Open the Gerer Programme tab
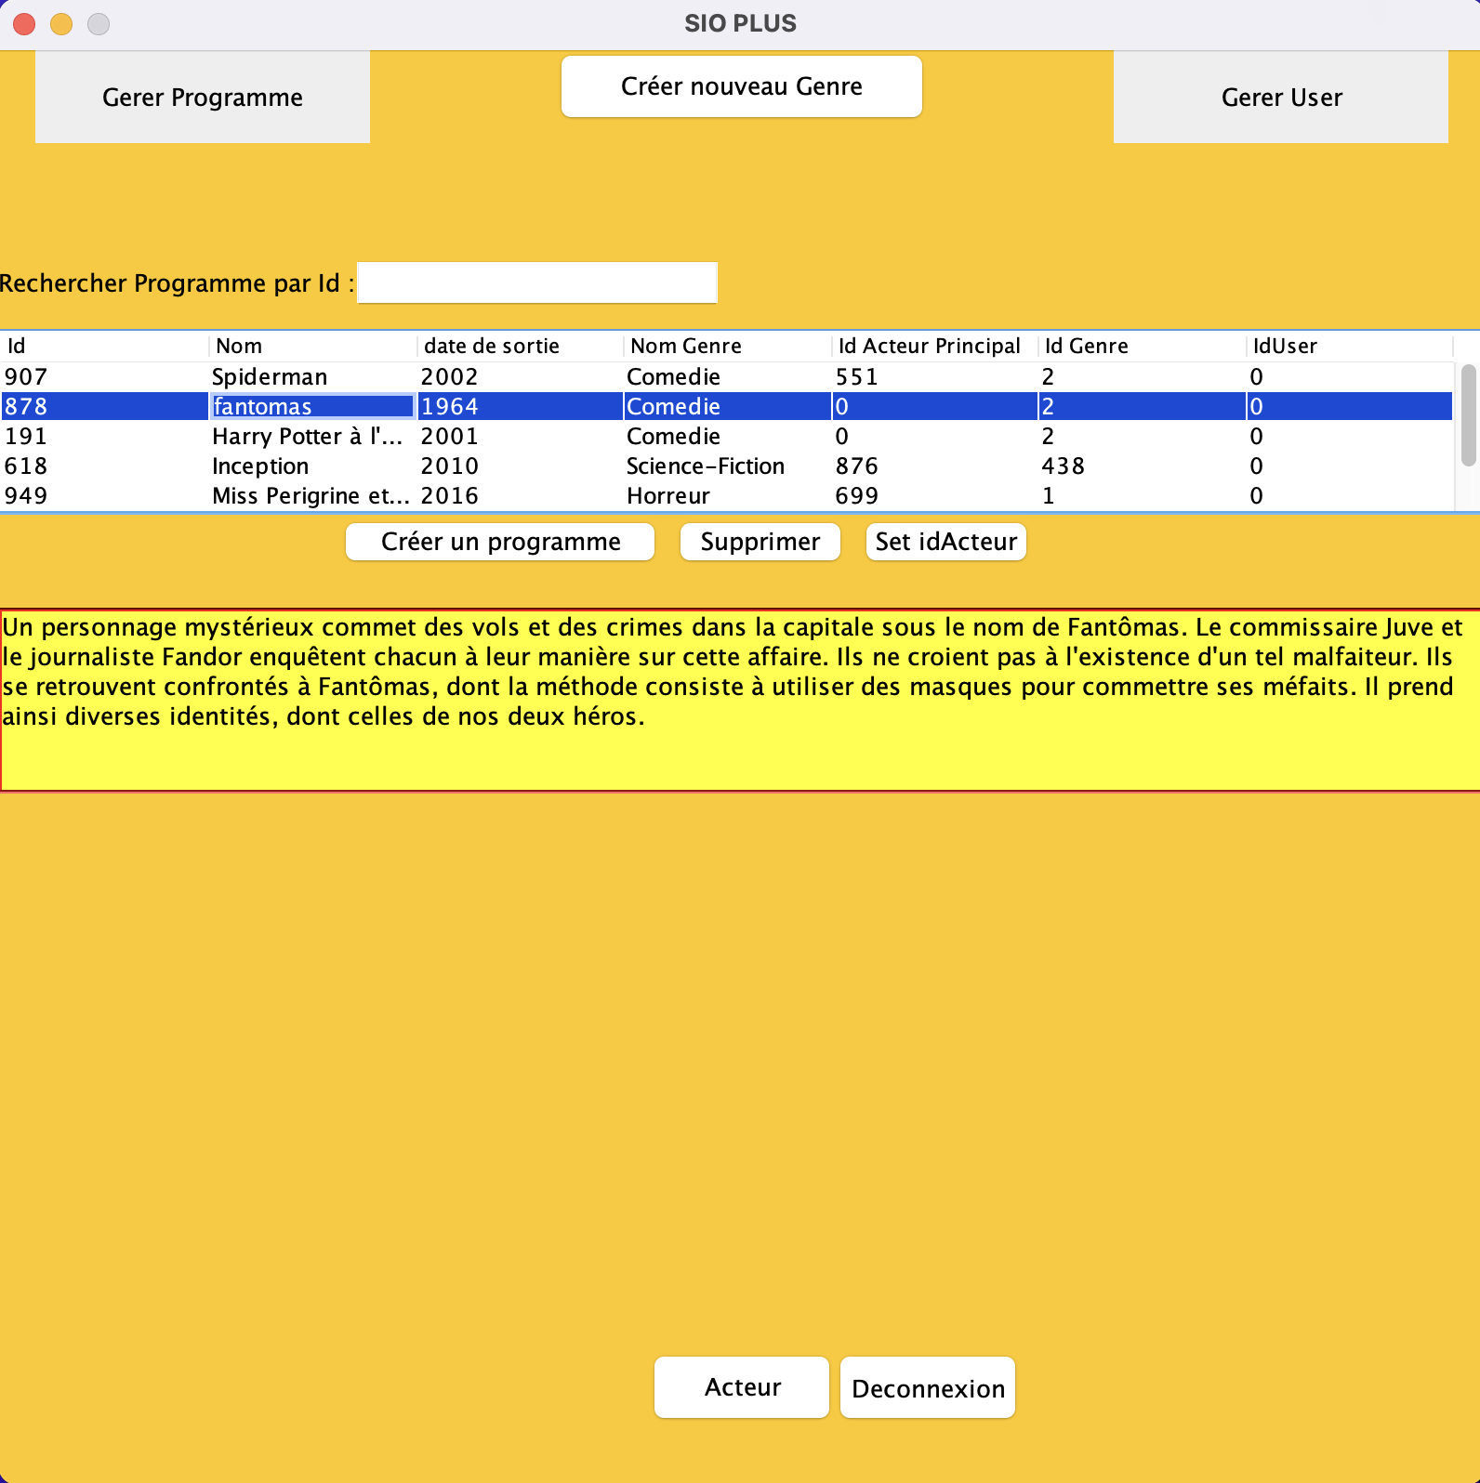This screenshot has height=1483, width=1480. coord(202,98)
